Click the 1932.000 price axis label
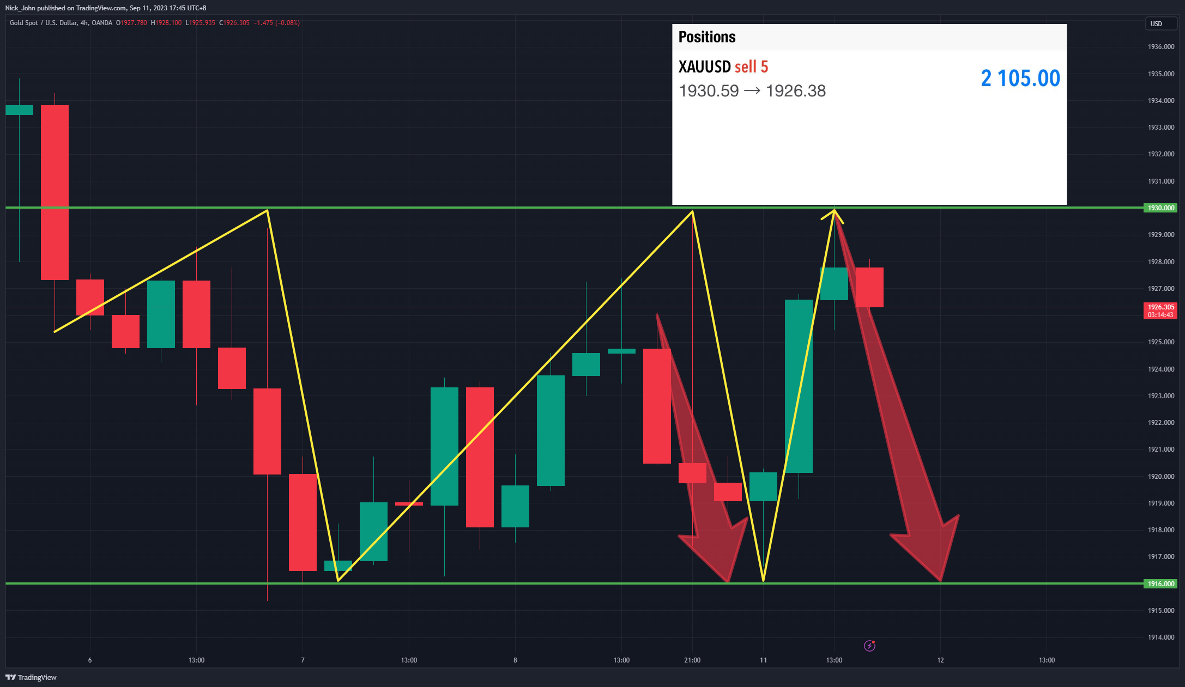Viewport: 1185px width, 687px height. tap(1161, 154)
